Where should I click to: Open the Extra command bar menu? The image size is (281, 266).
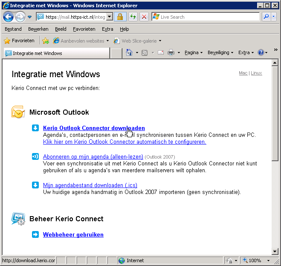tap(246, 52)
